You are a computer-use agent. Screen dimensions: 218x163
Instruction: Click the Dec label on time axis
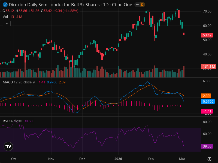coord(82,159)
